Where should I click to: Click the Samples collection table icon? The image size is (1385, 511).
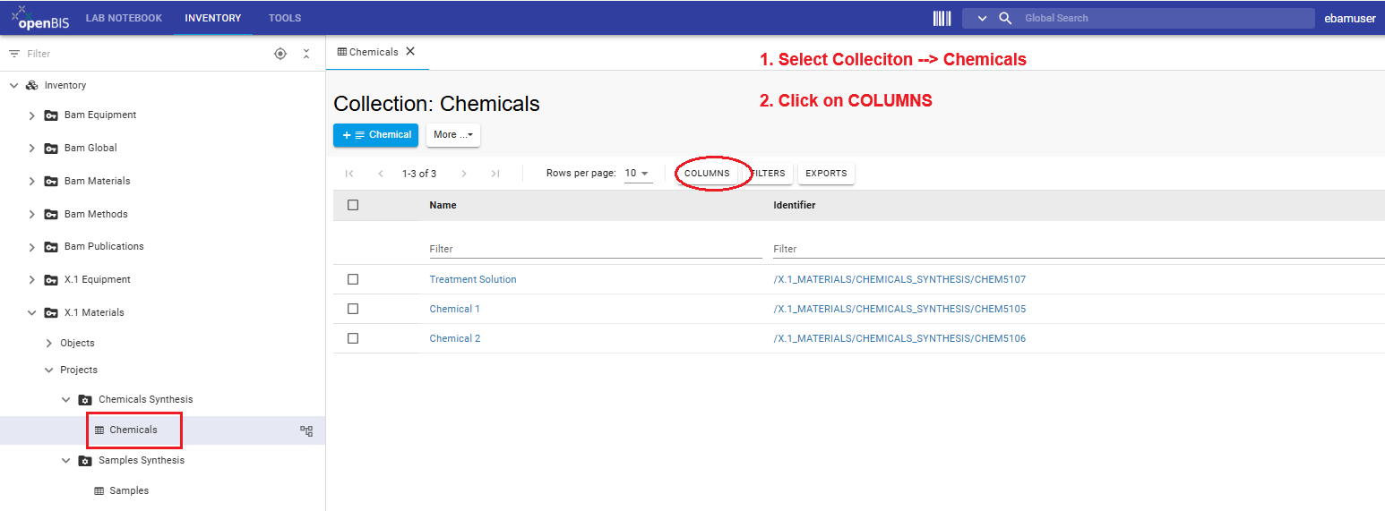(x=99, y=490)
